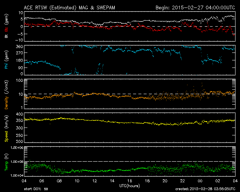Click the 18 hour label on the time axis

click(147, 181)
